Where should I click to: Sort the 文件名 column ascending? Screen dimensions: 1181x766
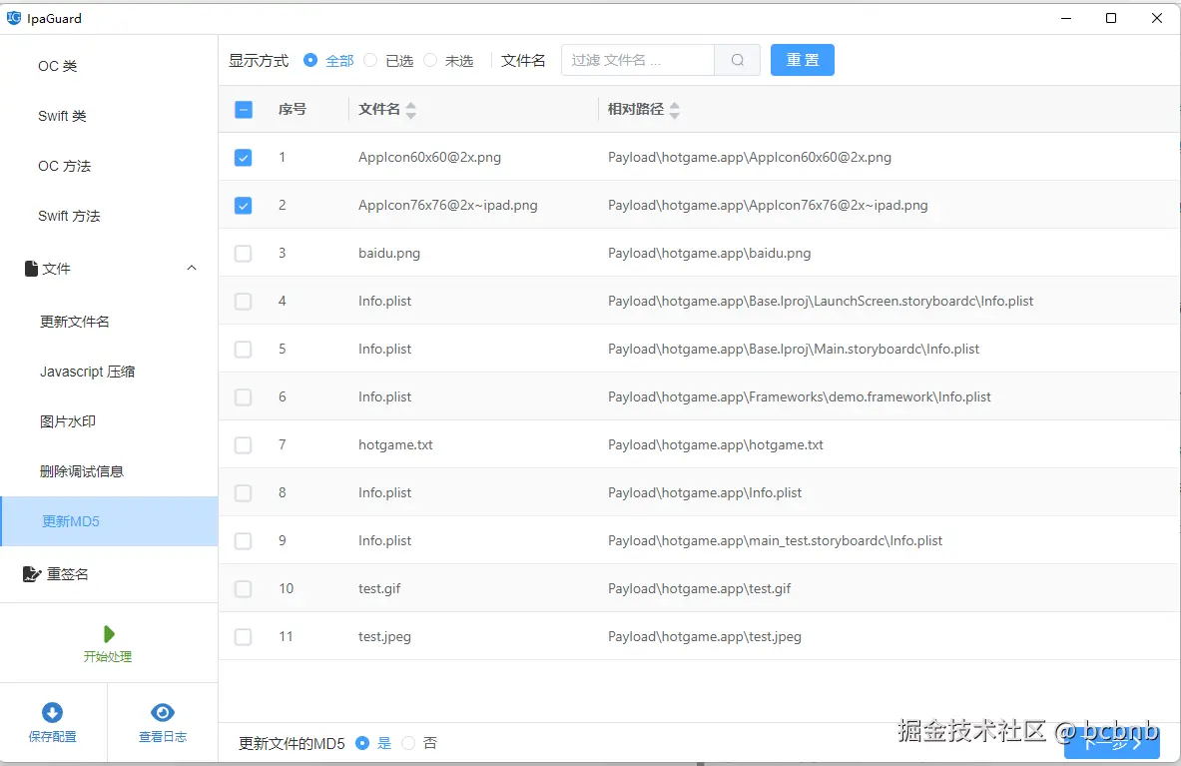click(410, 104)
